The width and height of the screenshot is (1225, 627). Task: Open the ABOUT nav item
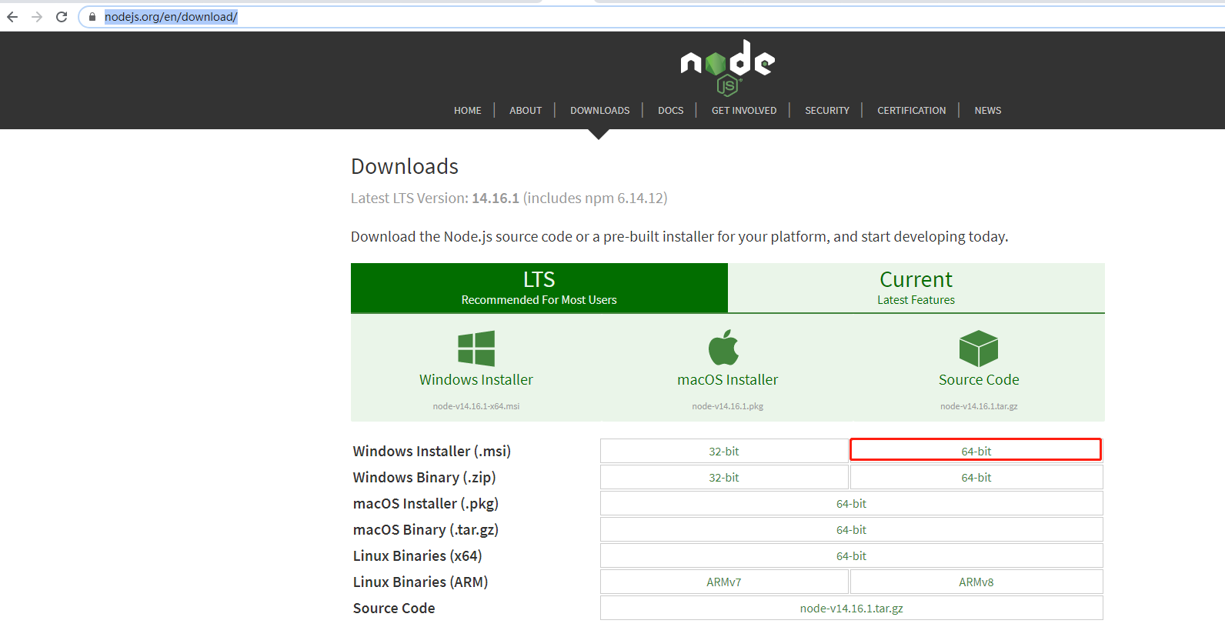pos(526,111)
